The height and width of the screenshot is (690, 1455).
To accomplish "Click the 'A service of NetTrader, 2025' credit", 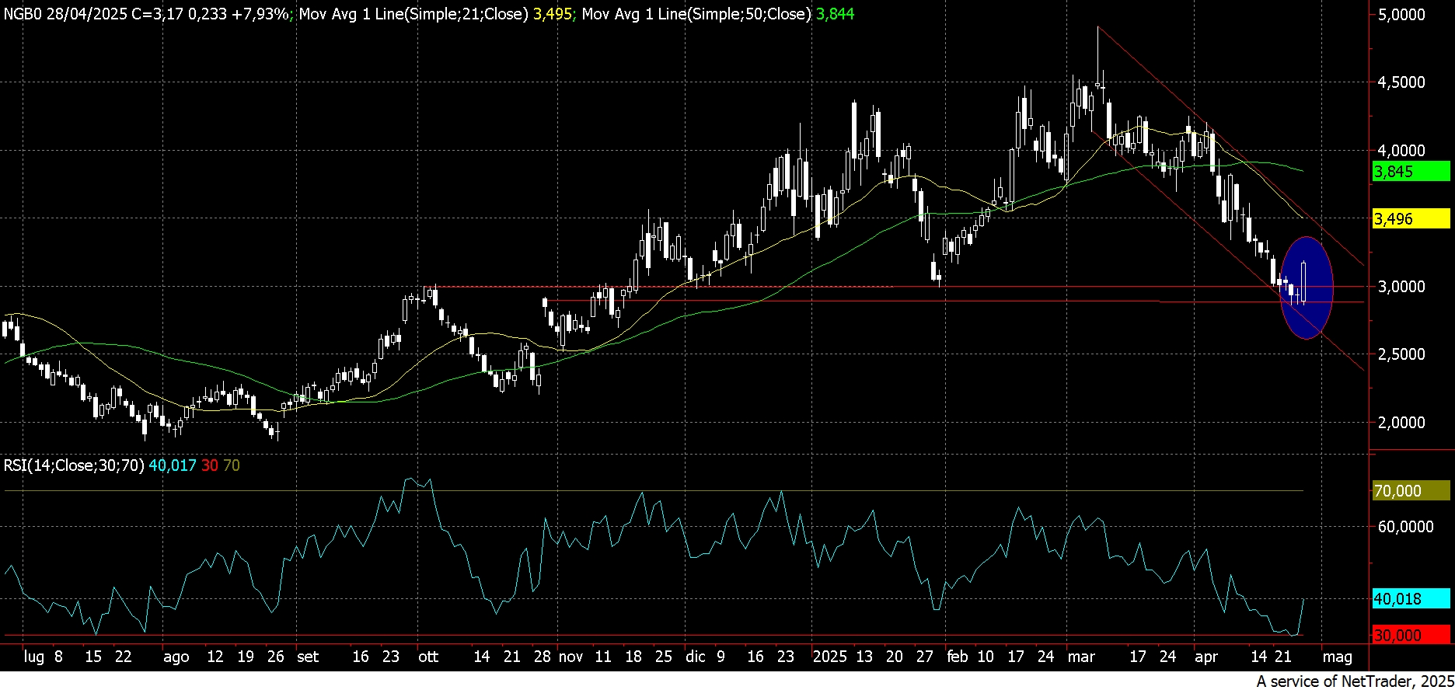I will tap(1354, 681).
